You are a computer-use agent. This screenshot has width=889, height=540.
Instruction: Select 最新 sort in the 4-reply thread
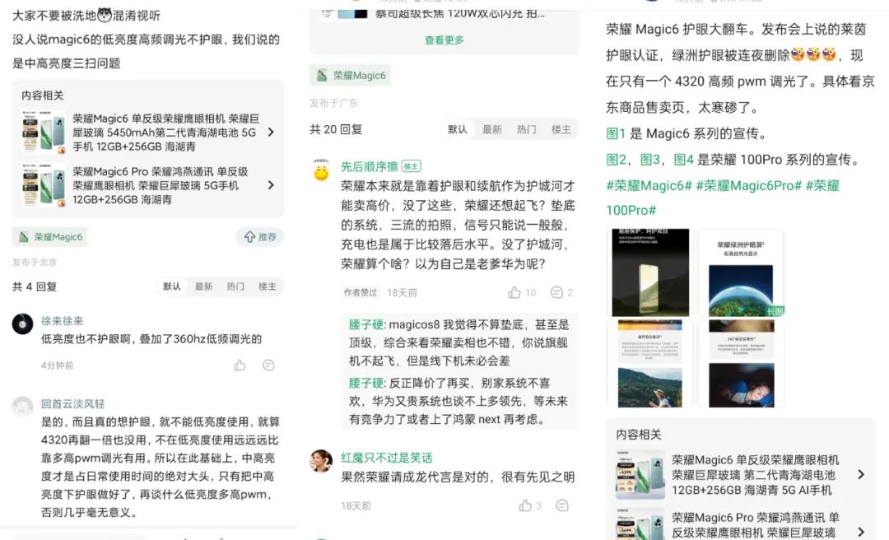point(203,286)
